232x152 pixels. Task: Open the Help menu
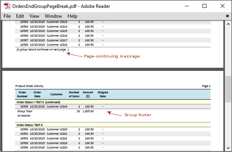[x=72, y=16]
